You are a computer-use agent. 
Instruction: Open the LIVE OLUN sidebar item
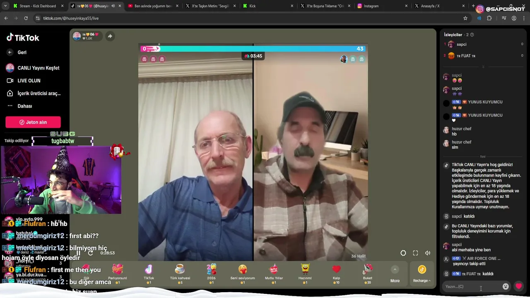pos(24,81)
